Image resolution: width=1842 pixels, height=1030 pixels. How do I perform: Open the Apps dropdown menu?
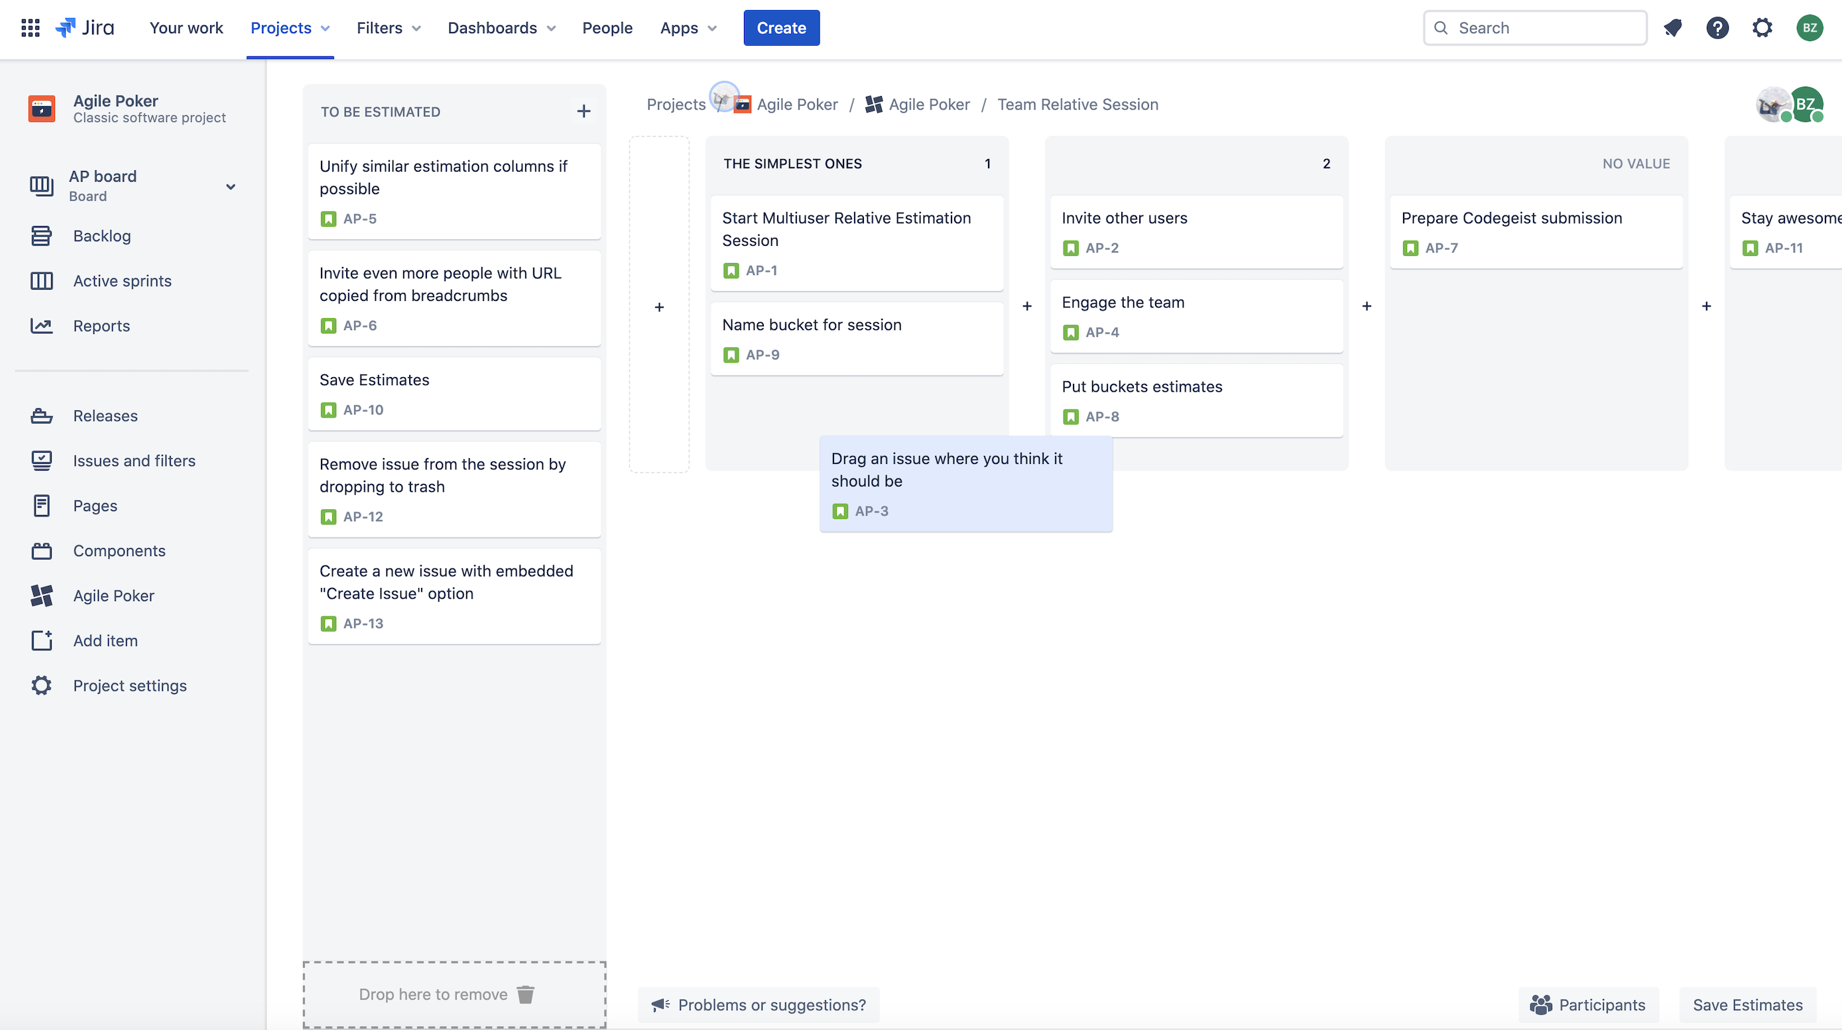(x=687, y=28)
